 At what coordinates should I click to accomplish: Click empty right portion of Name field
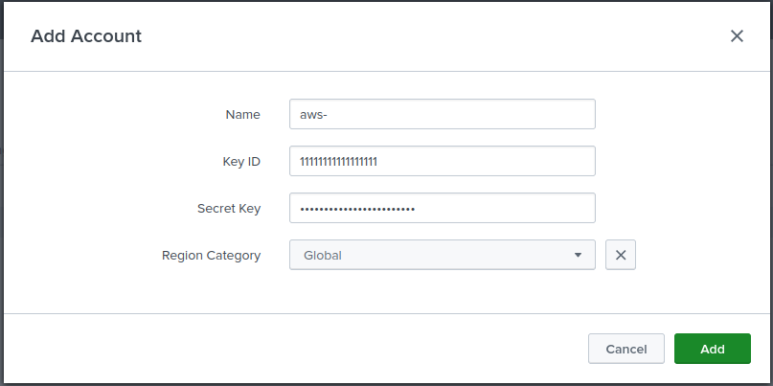pos(493,114)
